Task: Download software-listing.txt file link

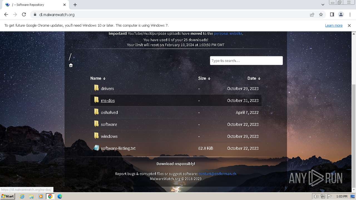Action: 118,148
